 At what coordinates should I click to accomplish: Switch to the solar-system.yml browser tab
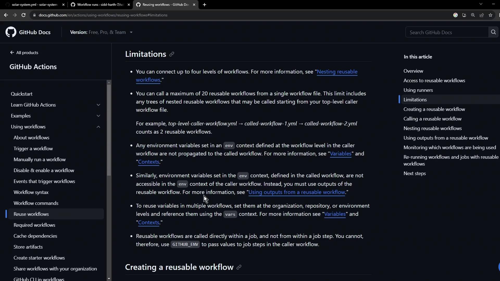[x=34, y=5]
